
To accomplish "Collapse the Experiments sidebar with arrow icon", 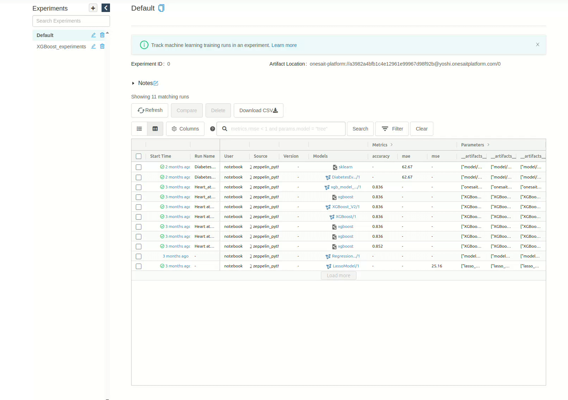I will (106, 8).
